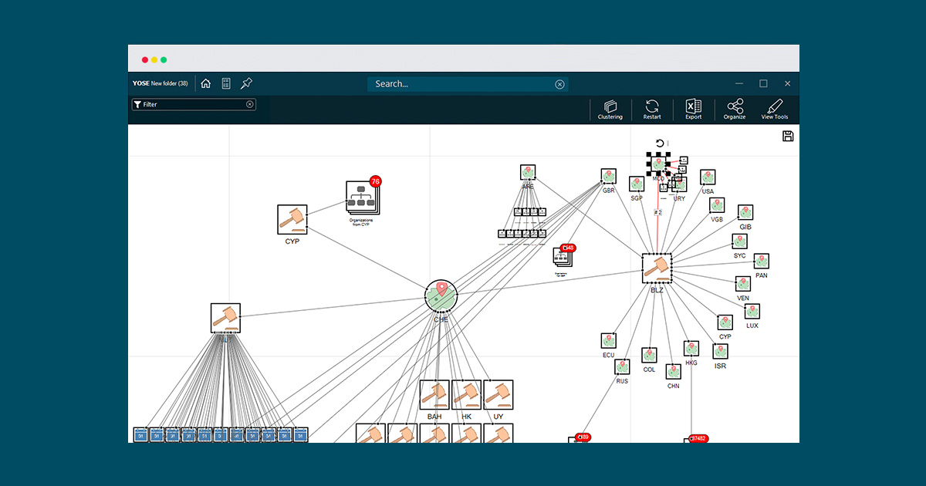The image size is (926, 486).
Task: Select the USA location node
Action: pyautogui.click(x=708, y=178)
